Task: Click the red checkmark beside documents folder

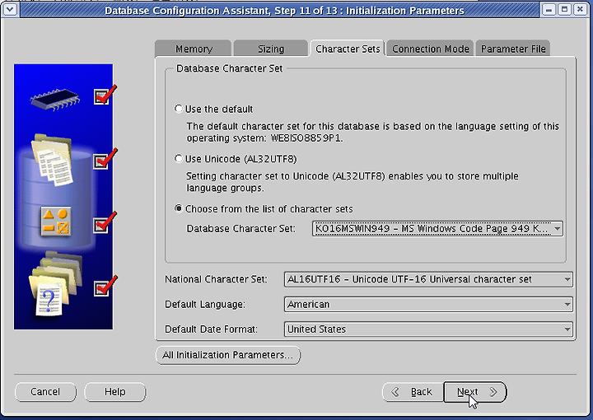Action: pos(105,159)
